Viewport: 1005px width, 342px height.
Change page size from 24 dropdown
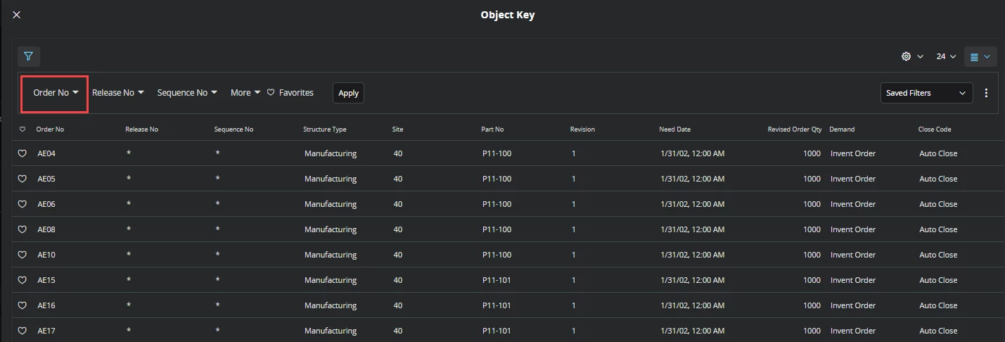click(946, 56)
